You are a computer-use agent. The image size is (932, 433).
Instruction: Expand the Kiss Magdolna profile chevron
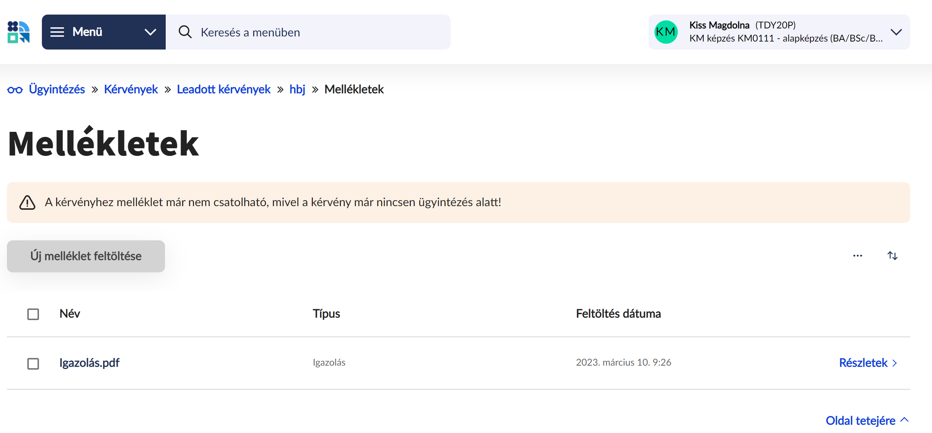pyautogui.click(x=896, y=32)
